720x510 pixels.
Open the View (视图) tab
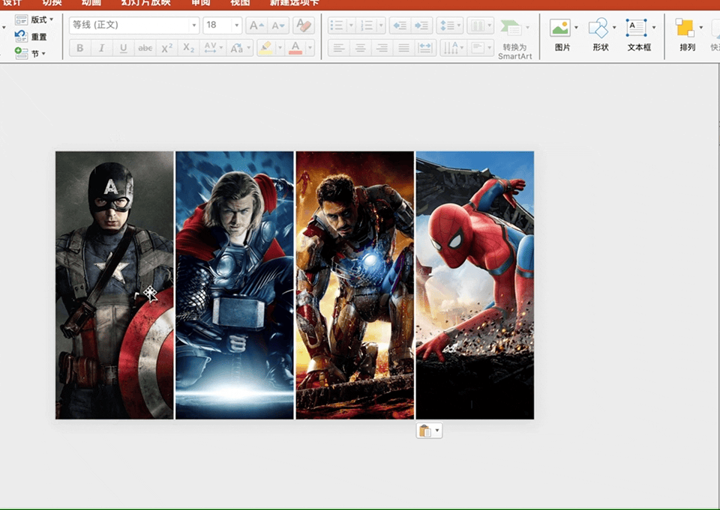pos(239,3)
